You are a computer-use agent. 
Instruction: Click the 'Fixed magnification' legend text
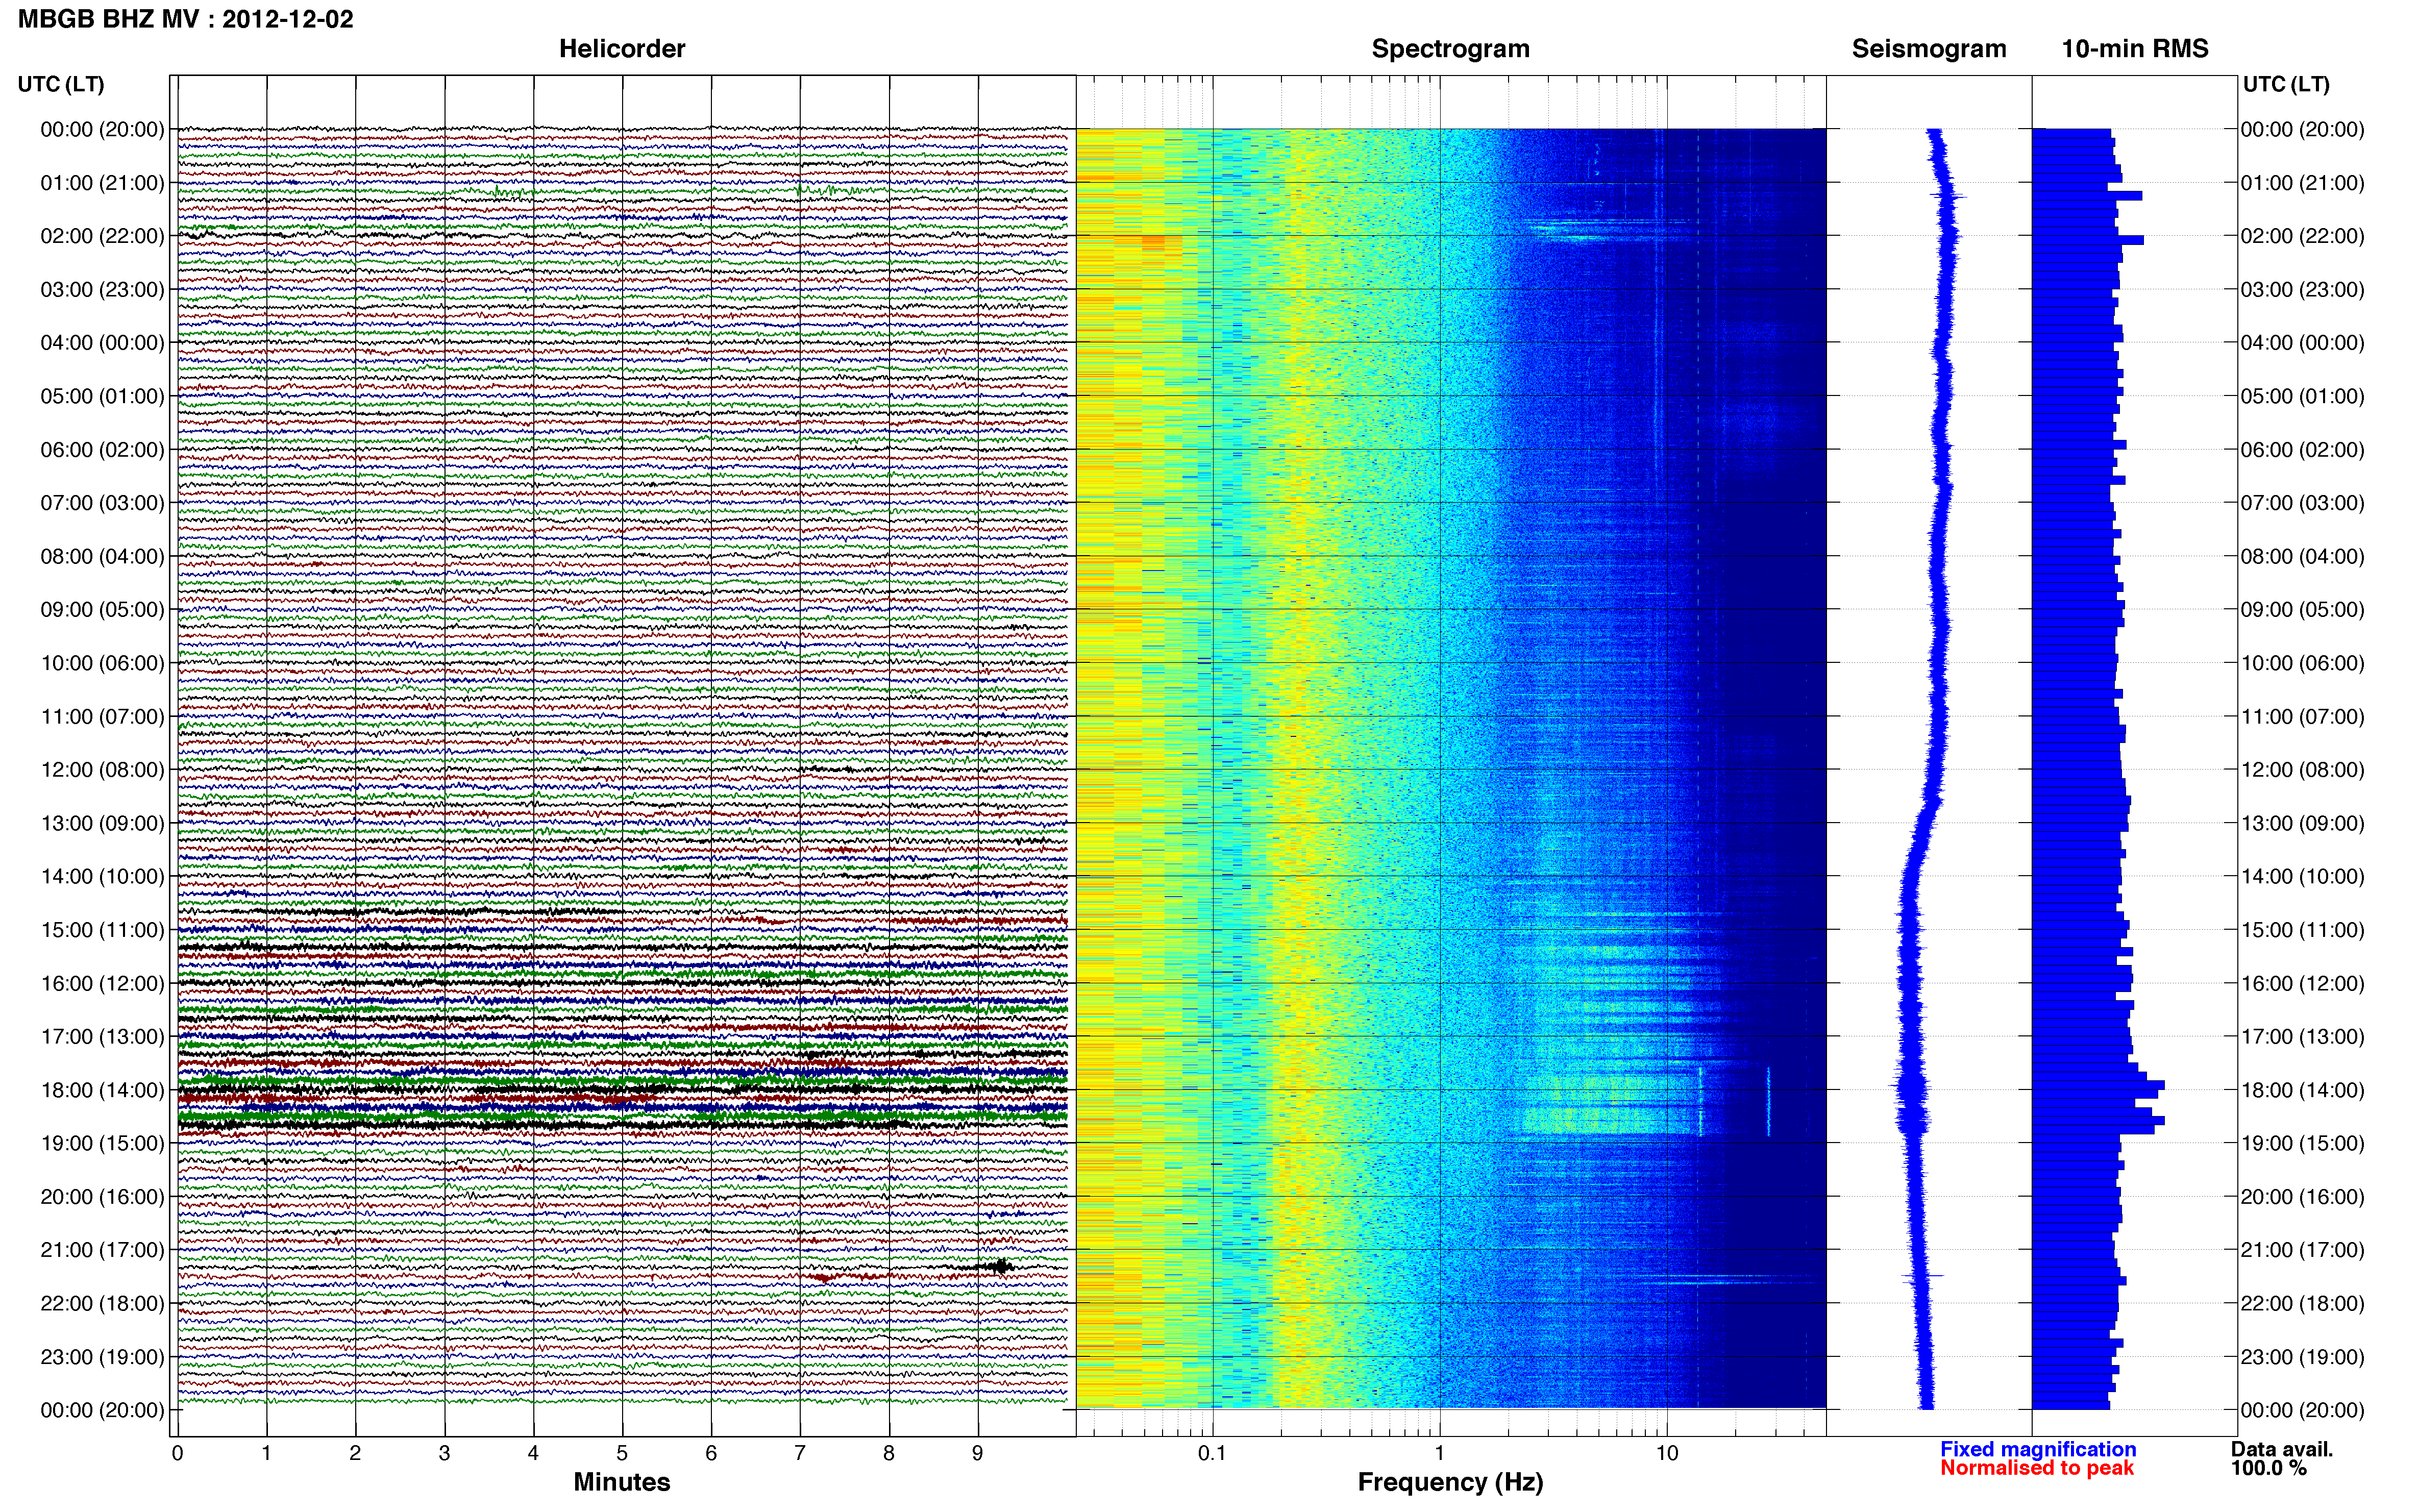2038,1450
